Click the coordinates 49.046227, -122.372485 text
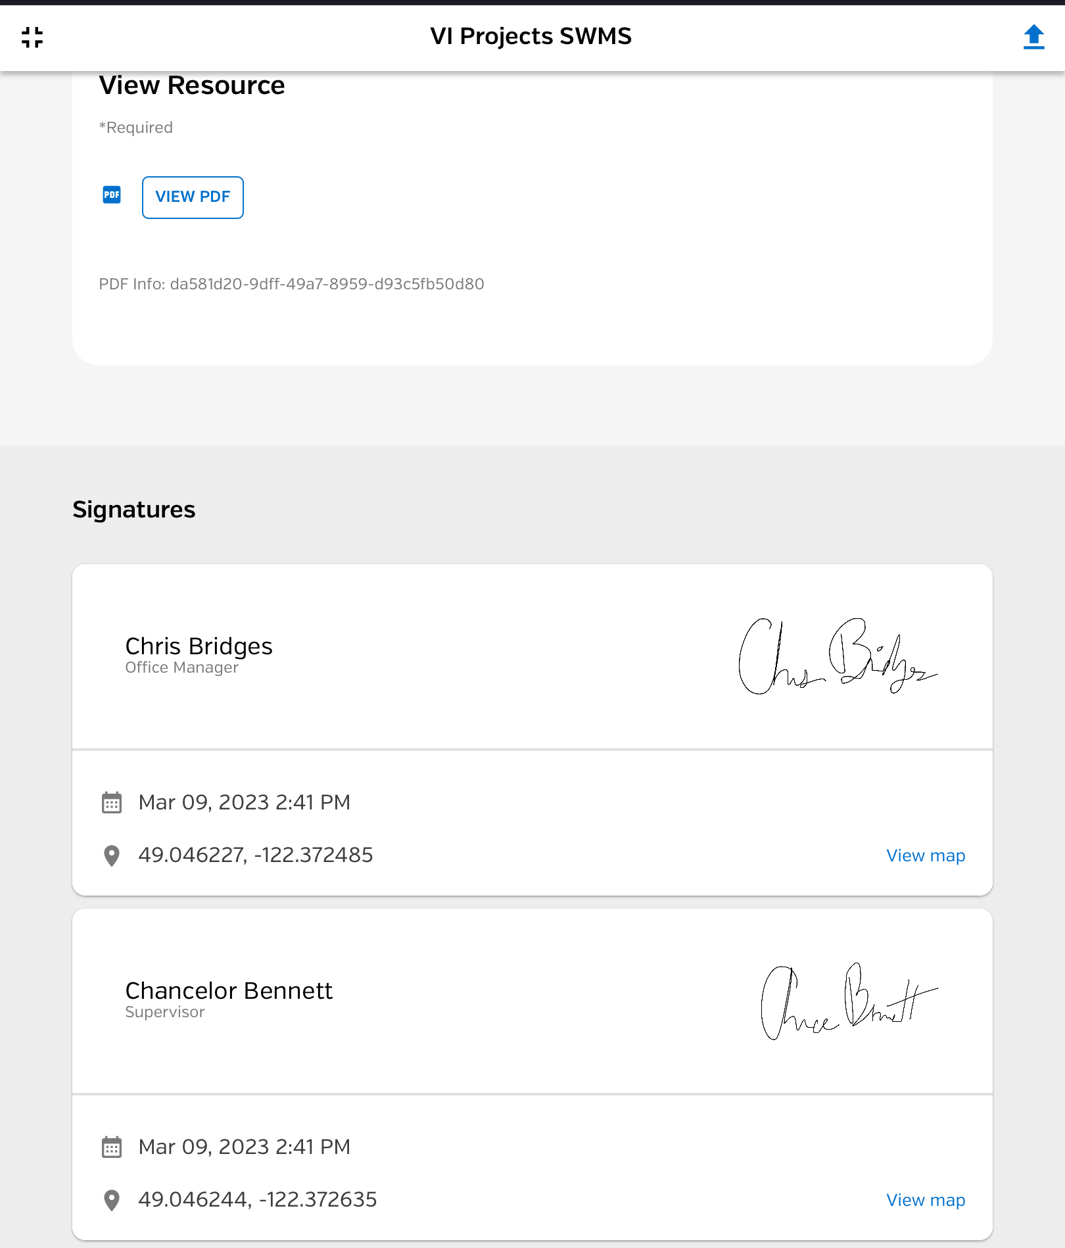 [256, 855]
